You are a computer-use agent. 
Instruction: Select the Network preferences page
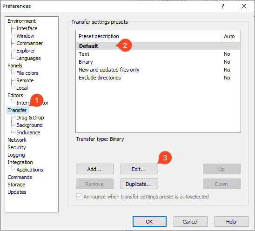17,140
